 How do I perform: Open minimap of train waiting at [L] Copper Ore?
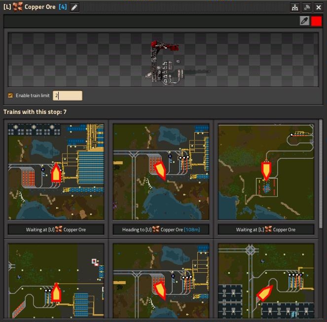(x=266, y=172)
